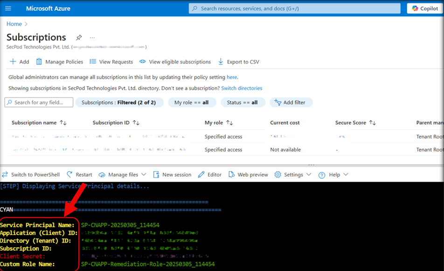The width and height of the screenshot is (444, 271).
Task: Pin the Subscriptions page
Action: click(79, 37)
